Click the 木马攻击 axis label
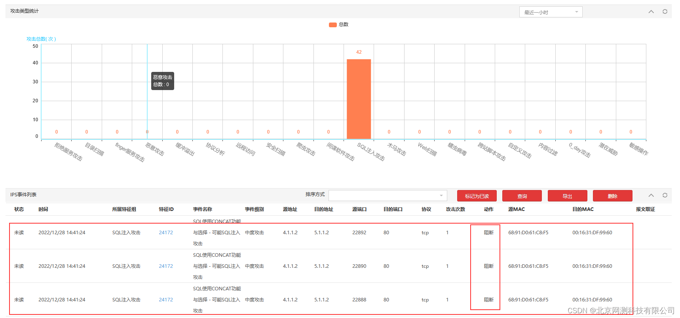 pyautogui.click(x=397, y=149)
